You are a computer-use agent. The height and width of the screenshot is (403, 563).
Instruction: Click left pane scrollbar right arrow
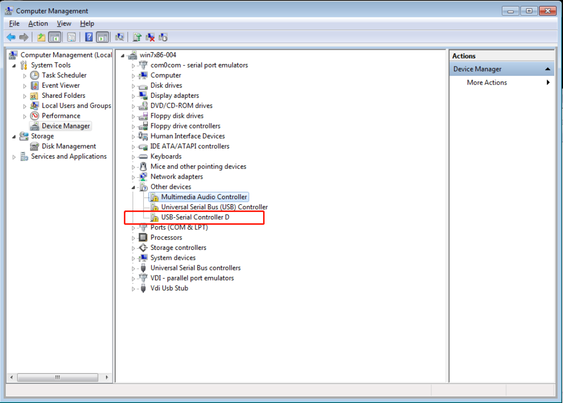point(106,377)
